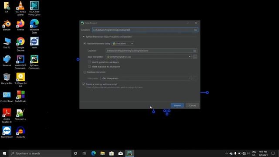The image size is (279, 157).
Task: Enable Make available to all projects
Action: [x=89, y=67]
